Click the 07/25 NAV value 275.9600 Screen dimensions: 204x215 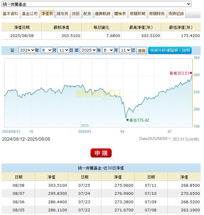(x=124, y=185)
